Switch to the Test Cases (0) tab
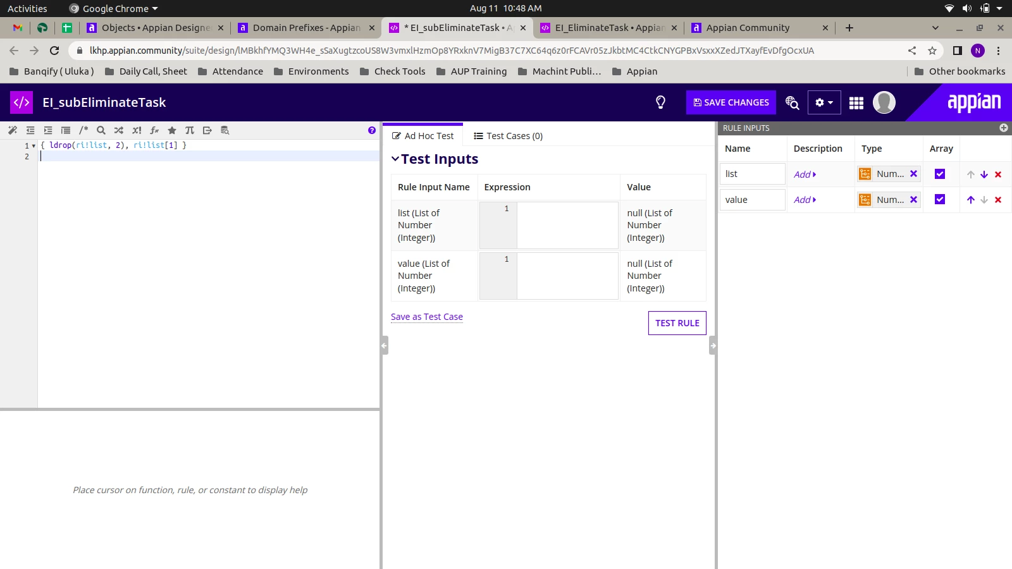1012x569 pixels. tap(509, 136)
